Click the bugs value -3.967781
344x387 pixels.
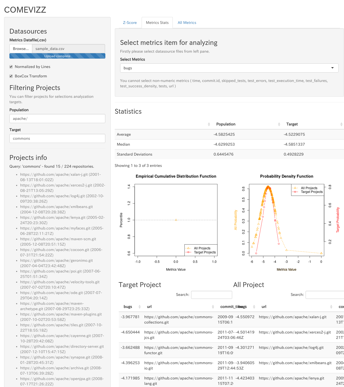pos(130,317)
